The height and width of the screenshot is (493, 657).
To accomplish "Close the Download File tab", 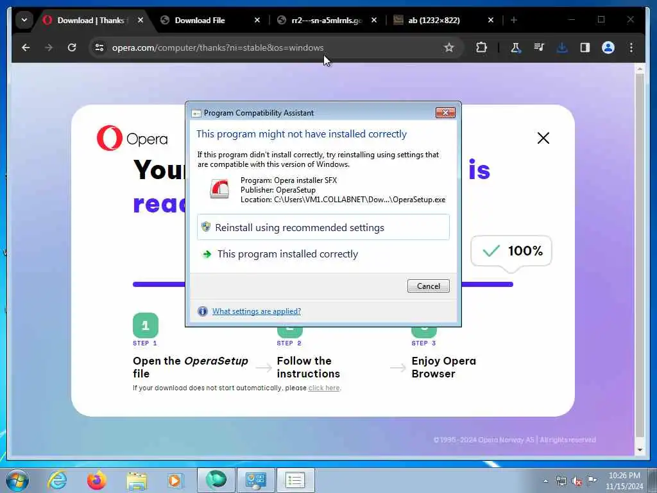I will coord(257,20).
